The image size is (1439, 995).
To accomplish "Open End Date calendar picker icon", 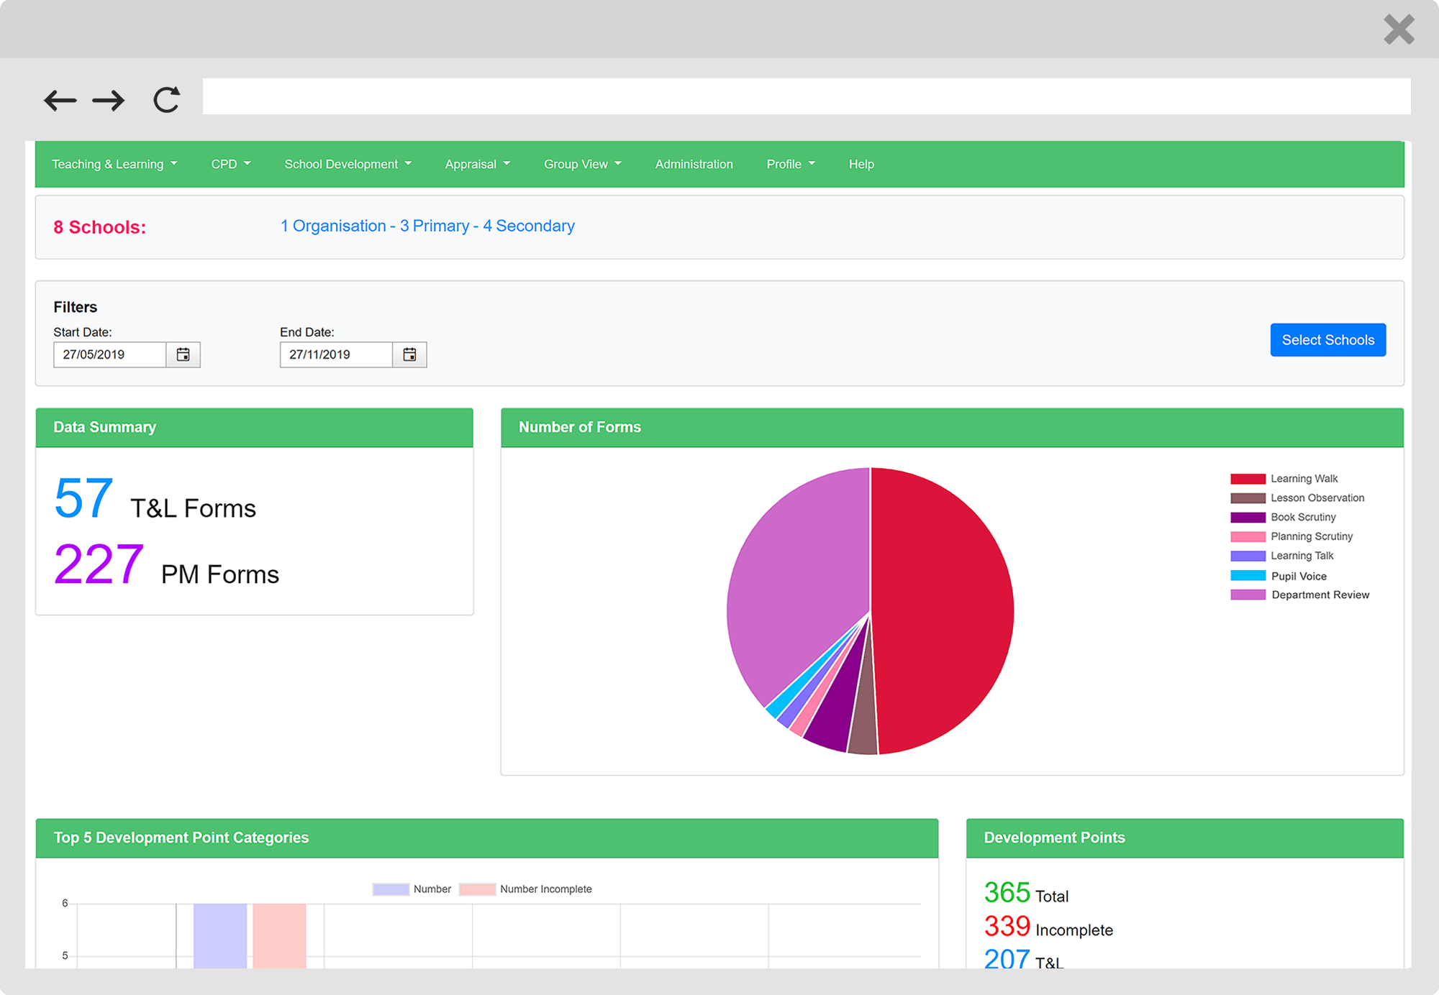I will coord(409,354).
